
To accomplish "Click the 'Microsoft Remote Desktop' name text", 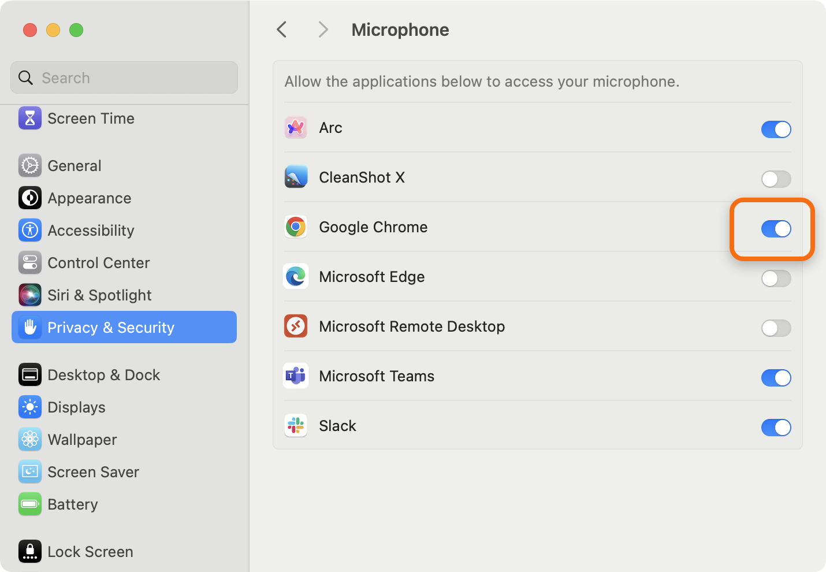I will click(x=412, y=326).
